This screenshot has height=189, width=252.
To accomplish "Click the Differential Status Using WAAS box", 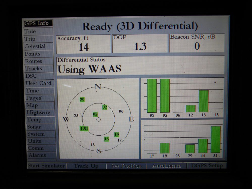I will (x=141, y=66).
